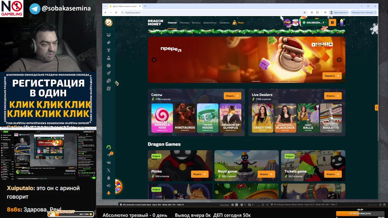Image resolution: width=388 pixels, height=218 pixels.
Task: Open the Бонусы nav item
Action: click(196, 23)
